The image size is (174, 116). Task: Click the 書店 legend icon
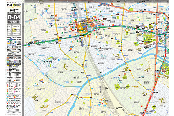[8, 80]
